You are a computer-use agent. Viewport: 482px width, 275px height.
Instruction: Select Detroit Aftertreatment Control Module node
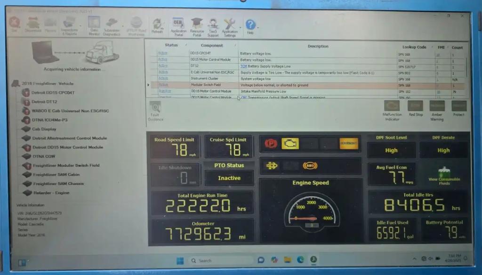69,138
